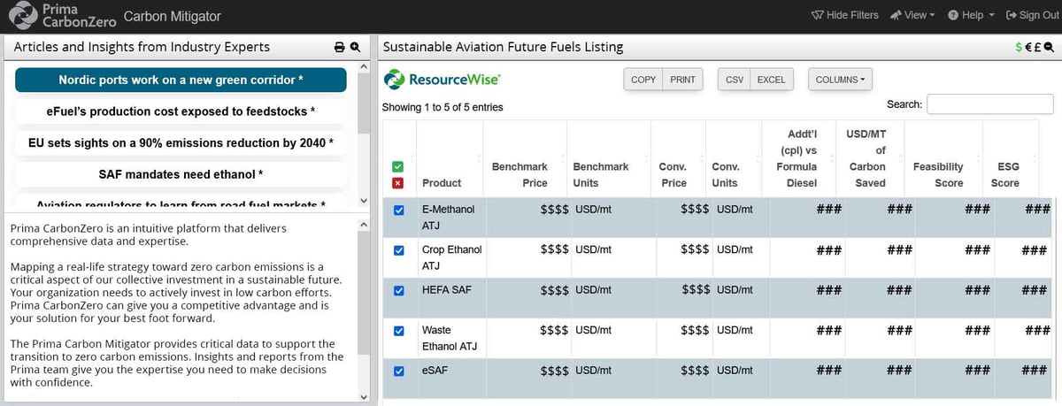Open the Help dropdown menu
Image resolution: width=1062 pixels, height=406 pixels.
971,16
